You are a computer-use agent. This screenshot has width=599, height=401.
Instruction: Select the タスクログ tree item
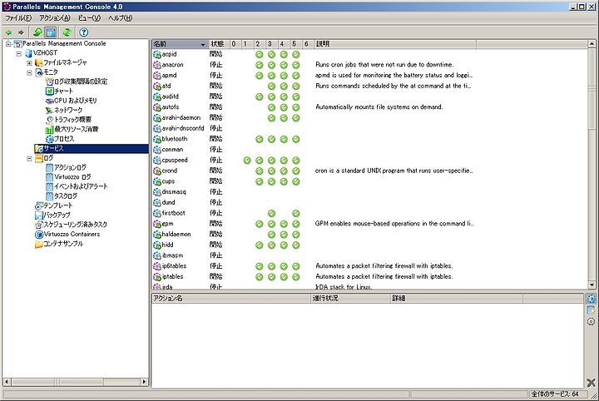pyautogui.click(x=66, y=196)
